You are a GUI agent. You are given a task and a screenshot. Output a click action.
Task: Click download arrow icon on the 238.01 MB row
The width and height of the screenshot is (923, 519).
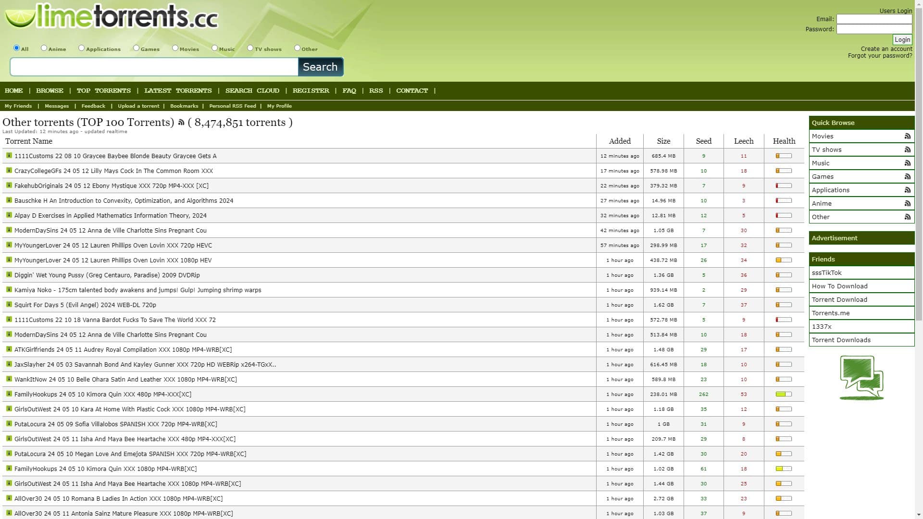(9, 394)
